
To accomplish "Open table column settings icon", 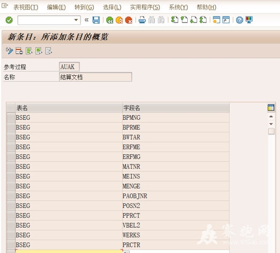I will tap(271, 107).
